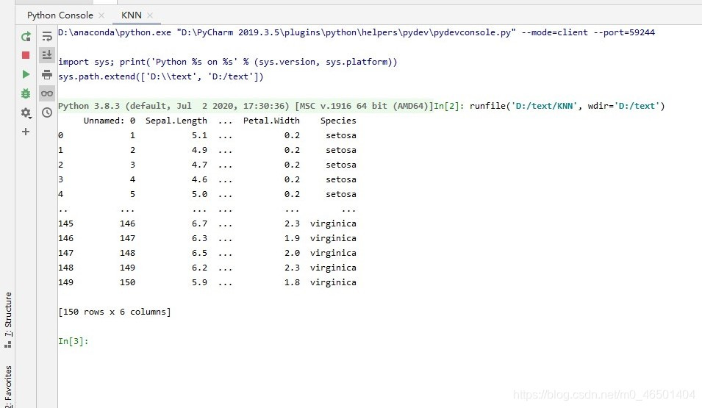Click the runfile command text
Image resolution: width=702 pixels, height=408 pixels.
[x=567, y=106]
